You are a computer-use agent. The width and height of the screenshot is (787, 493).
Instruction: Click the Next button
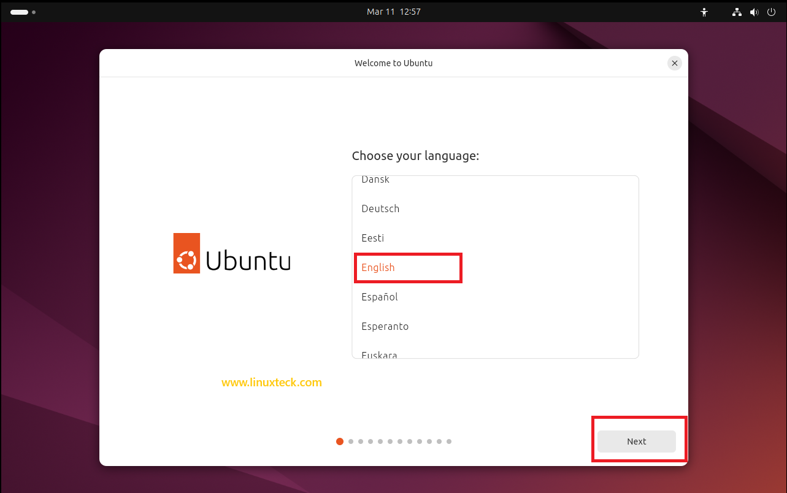[x=636, y=441]
